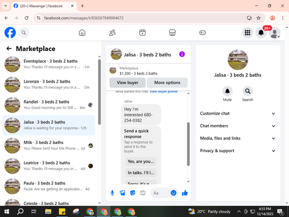
Task: Open the Friends icon in top navigation
Action: (112, 33)
